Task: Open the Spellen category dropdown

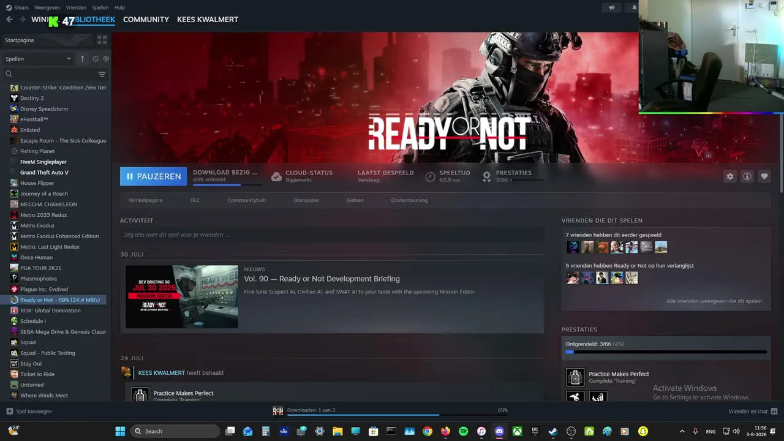Action: [38, 59]
